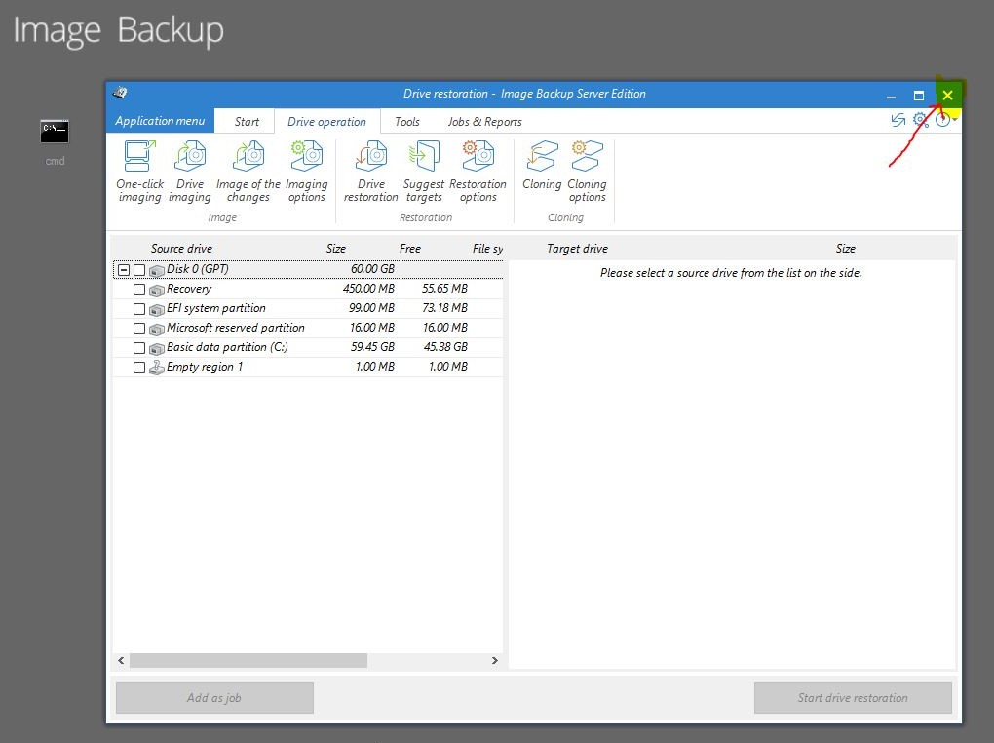Select the EFI system partition label
Image resolution: width=994 pixels, height=743 pixels.
(216, 308)
